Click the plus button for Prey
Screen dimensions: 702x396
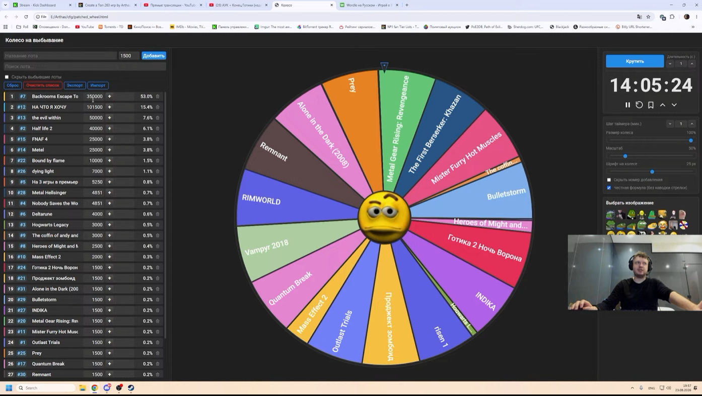109,353
